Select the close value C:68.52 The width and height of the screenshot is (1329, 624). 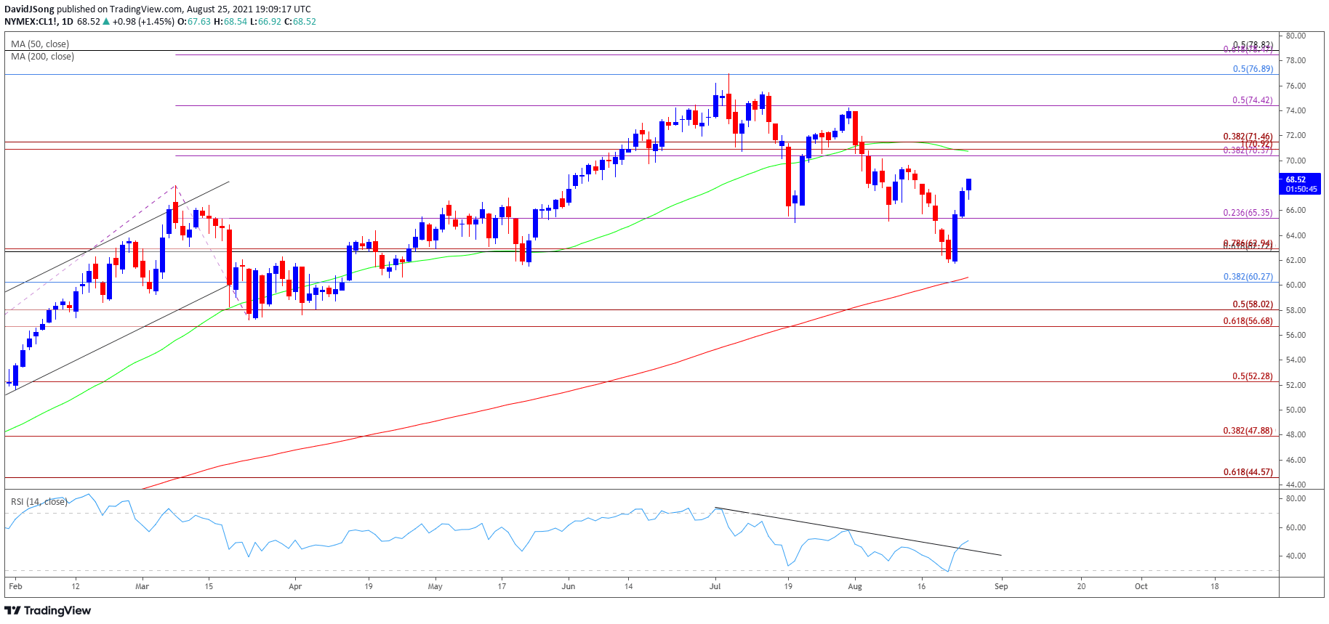tap(300, 22)
